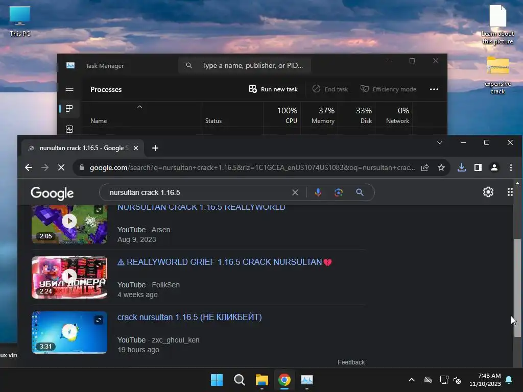523x392 pixels.
Task: Open Windows Start menu
Action: (x=217, y=380)
